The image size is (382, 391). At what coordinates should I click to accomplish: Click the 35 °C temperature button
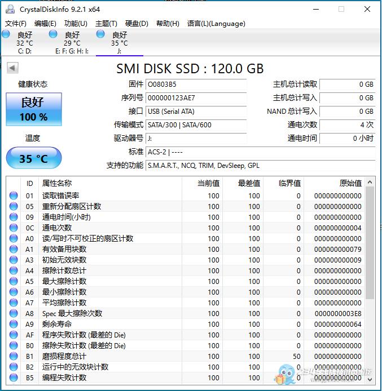pyautogui.click(x=34, y=158)
